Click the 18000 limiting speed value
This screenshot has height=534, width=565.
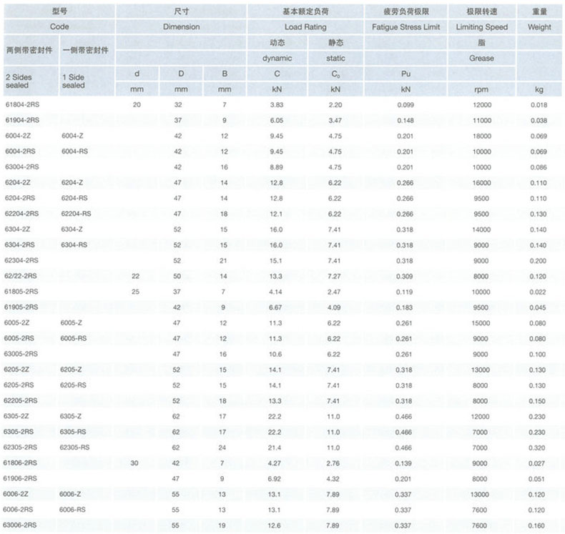tap(481, 136)
